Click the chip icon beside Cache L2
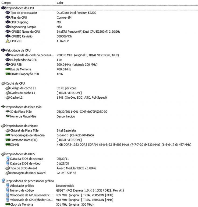This screenshot has height=207, width=198. [8, 98]
